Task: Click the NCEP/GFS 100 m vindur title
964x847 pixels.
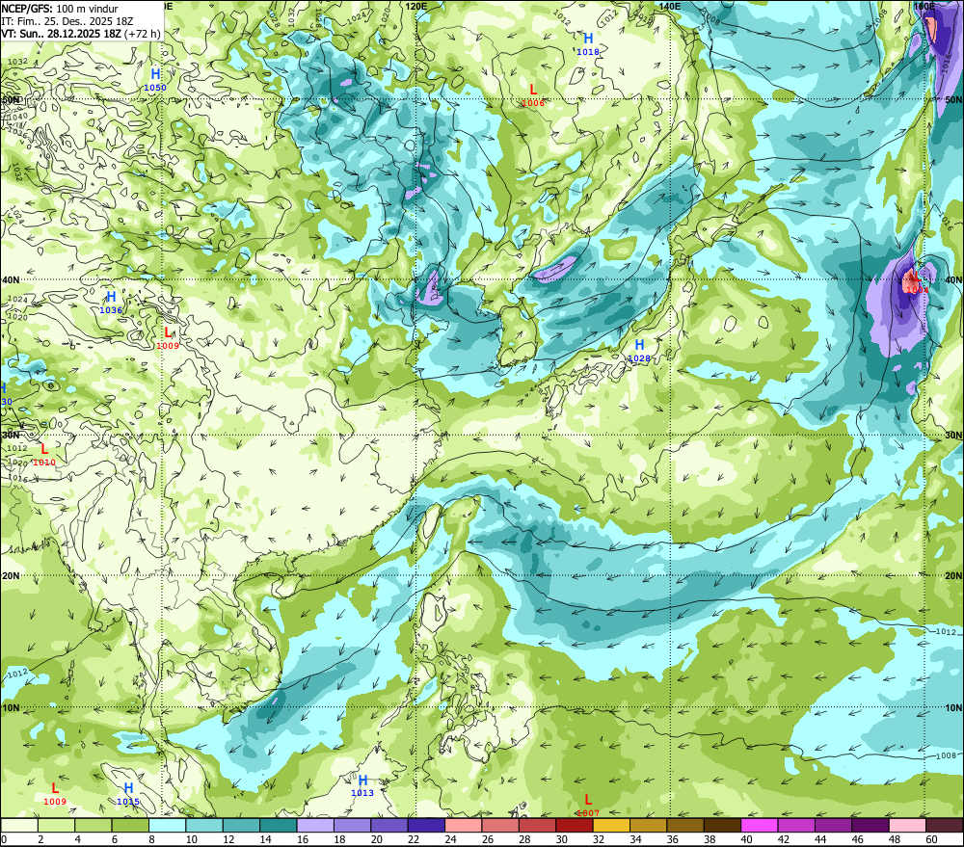Action: 60,9
